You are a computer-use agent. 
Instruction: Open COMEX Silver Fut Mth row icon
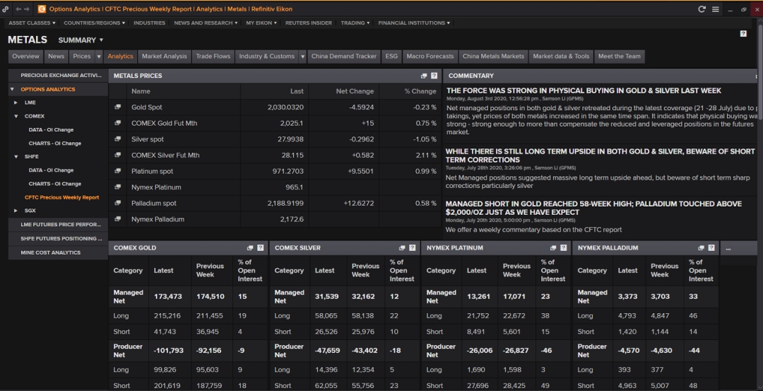click(x=117, y=155)
